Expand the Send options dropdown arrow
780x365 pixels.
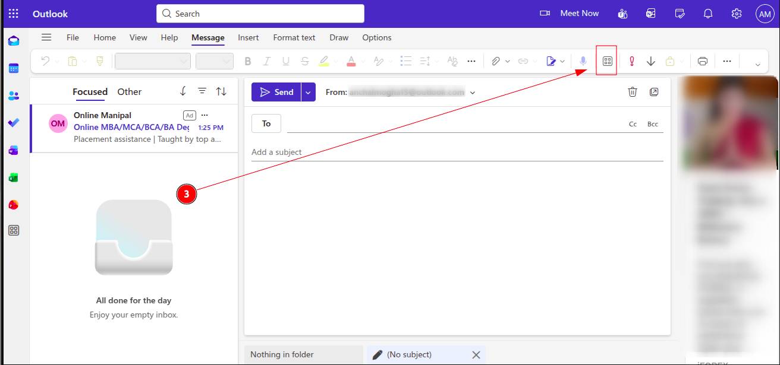click(x=308, y=93)
